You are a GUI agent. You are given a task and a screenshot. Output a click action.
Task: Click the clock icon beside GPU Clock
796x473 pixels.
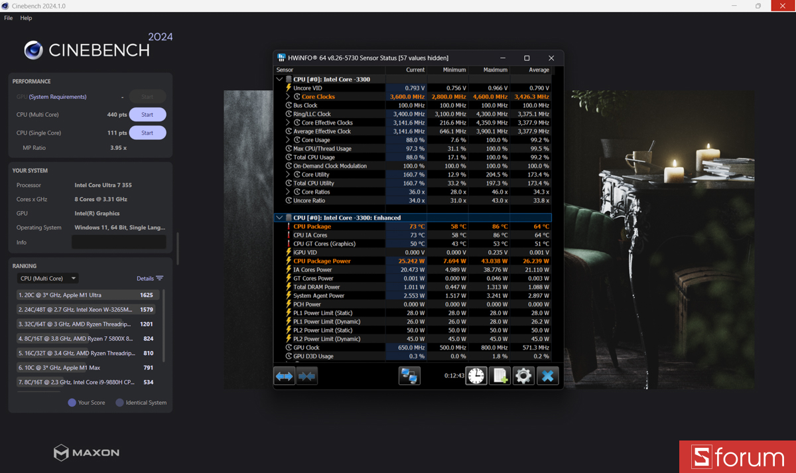coord(289,347)
